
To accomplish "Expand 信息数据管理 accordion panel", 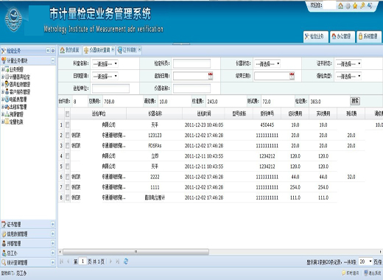I will pos(53,234).
